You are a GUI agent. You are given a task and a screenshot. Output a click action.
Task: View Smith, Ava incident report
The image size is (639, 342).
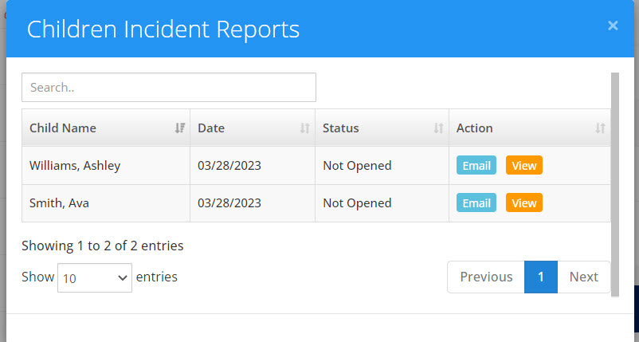coord(524,202)
